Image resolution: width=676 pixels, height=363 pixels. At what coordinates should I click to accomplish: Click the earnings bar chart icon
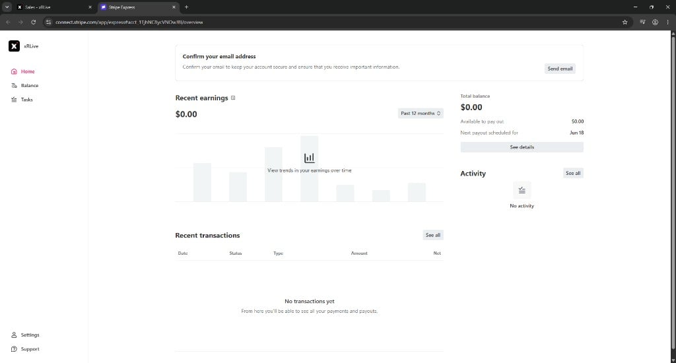coord(309,158)
